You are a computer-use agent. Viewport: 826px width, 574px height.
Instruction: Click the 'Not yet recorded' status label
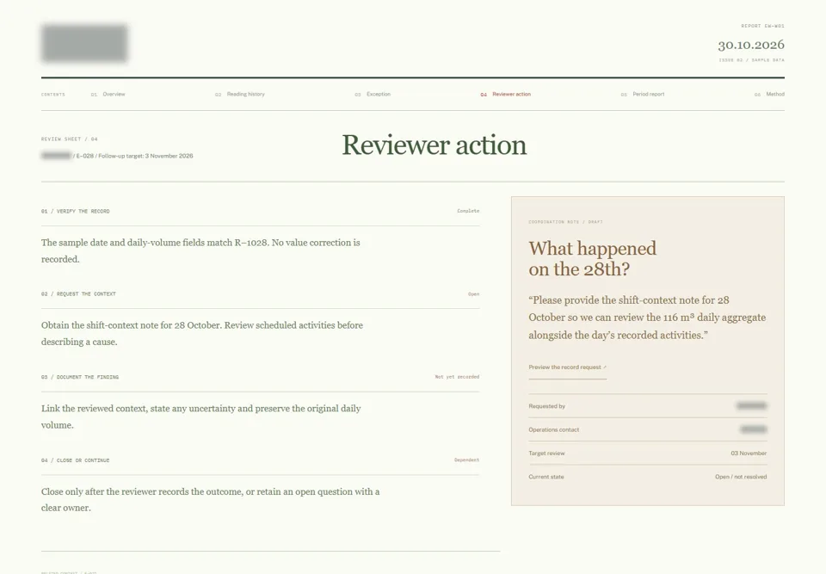pos(457,377)
